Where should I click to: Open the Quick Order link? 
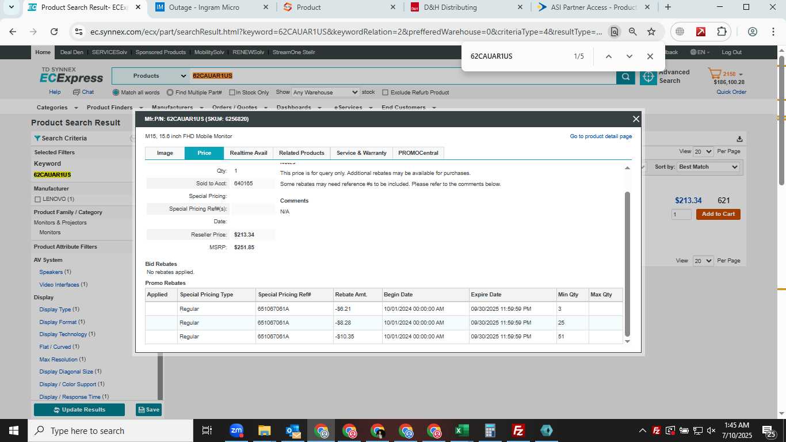point(731,92)
